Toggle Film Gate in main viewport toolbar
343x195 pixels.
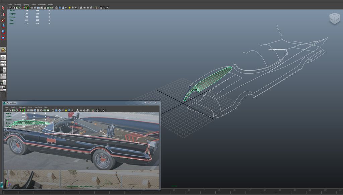35,8
